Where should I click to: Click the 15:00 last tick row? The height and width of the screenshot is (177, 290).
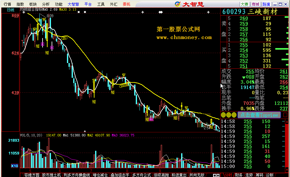click(252, 166)
